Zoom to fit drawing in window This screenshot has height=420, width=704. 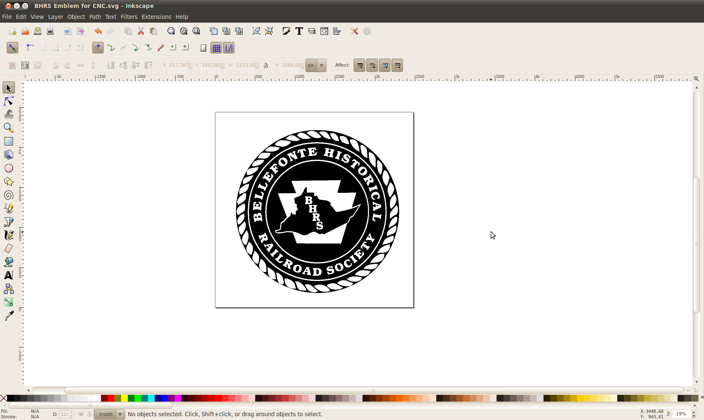click(184, 31)
